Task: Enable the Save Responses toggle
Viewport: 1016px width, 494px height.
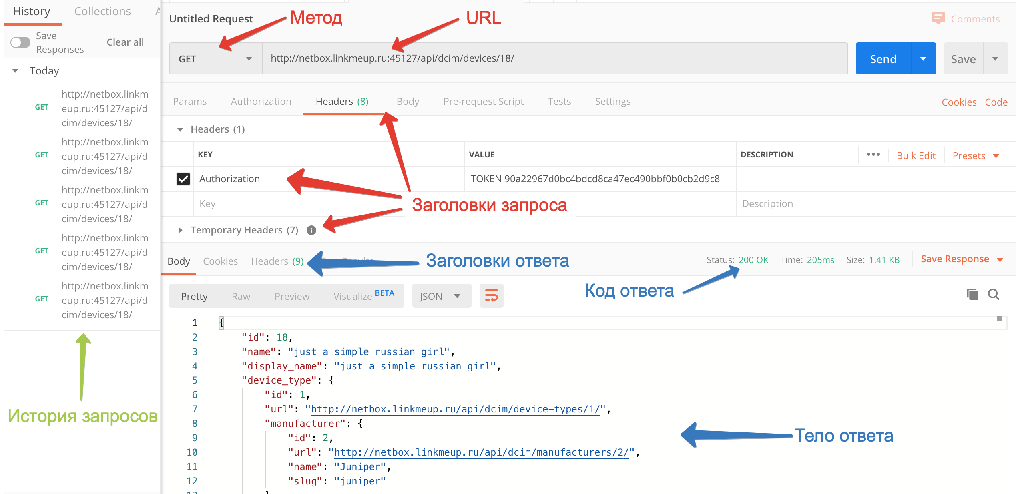Action: (21, 42)
